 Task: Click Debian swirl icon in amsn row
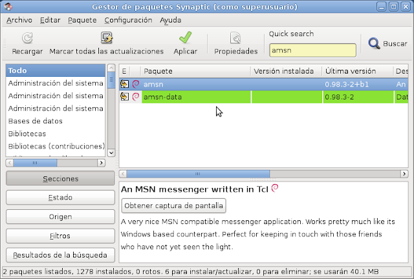136,84
